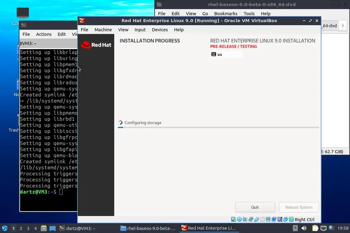Click the terminal window title bar icon
Viewport: 350px width, 233px height.
[x=23, y=25]
